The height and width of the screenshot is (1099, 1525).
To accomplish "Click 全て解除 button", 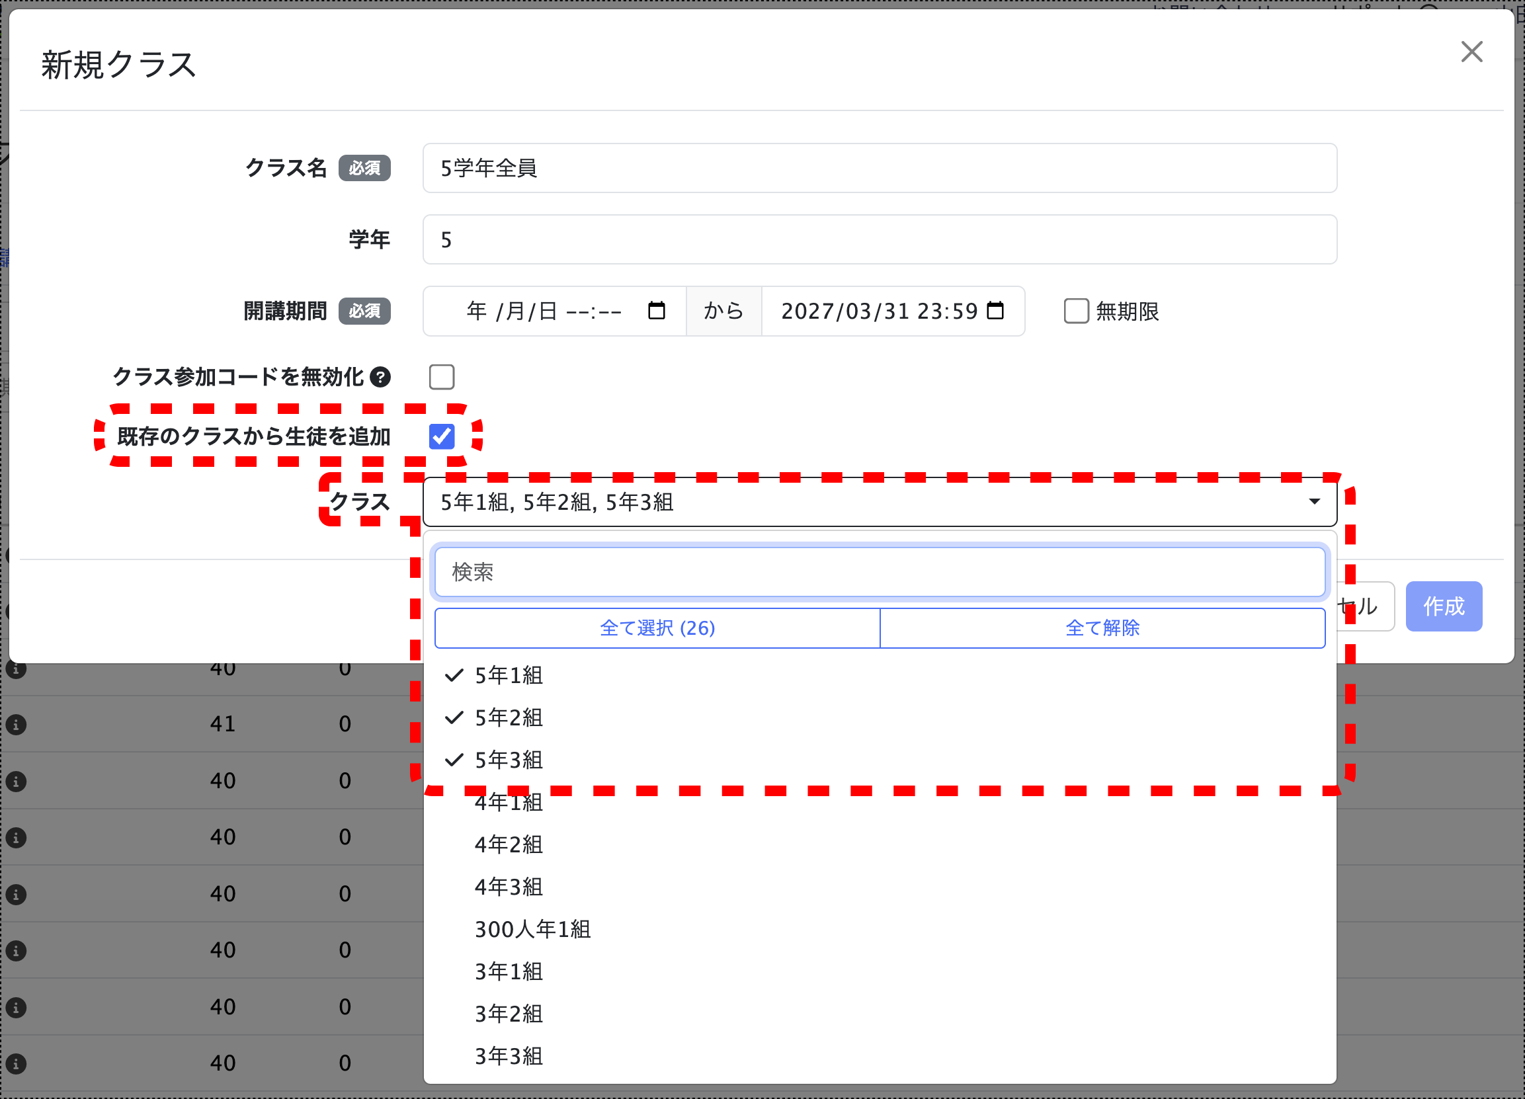I will 1102,628.
